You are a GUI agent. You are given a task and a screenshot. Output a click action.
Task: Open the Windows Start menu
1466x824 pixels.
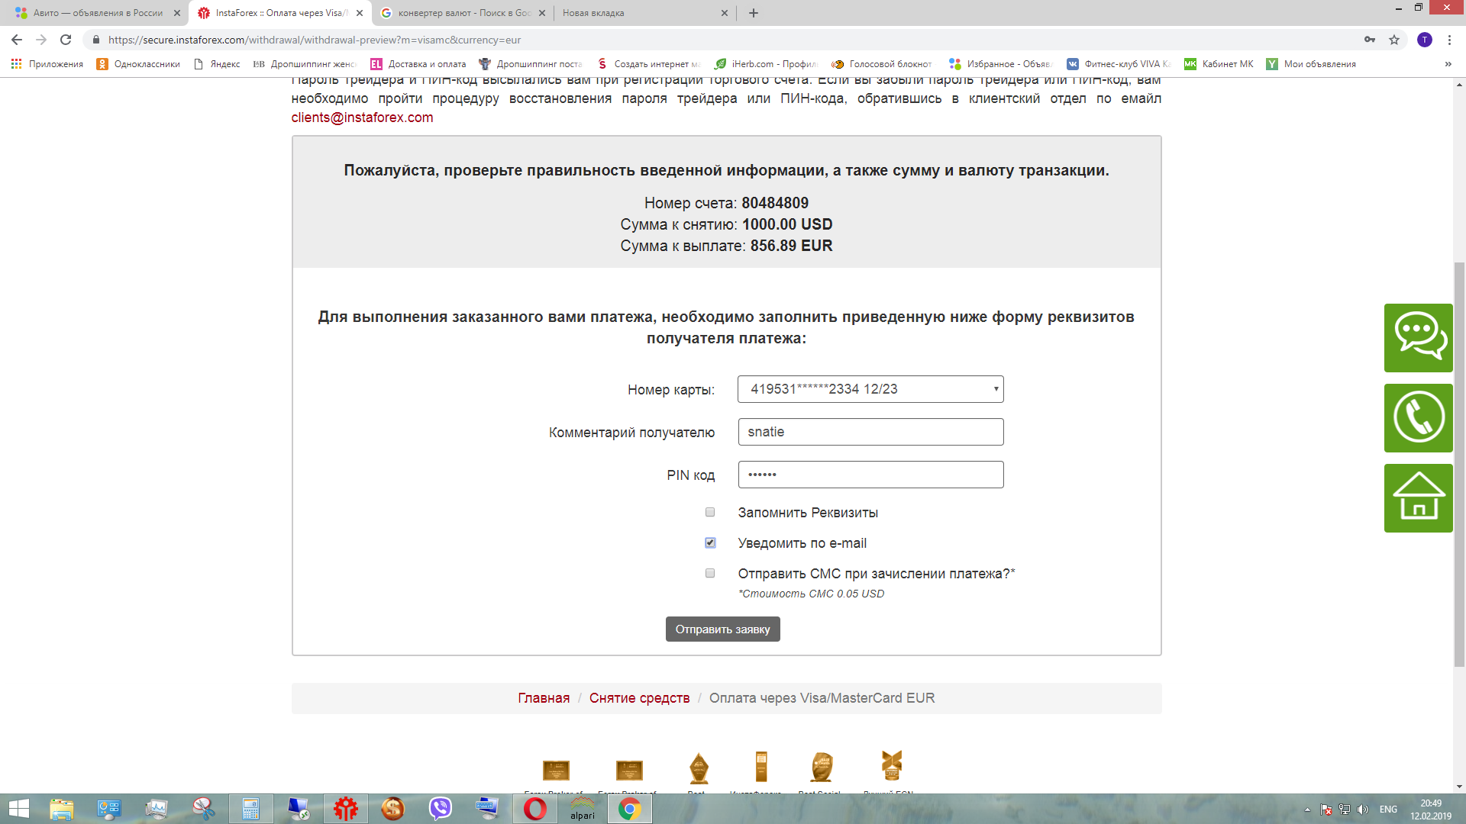(x=18, y=809)
